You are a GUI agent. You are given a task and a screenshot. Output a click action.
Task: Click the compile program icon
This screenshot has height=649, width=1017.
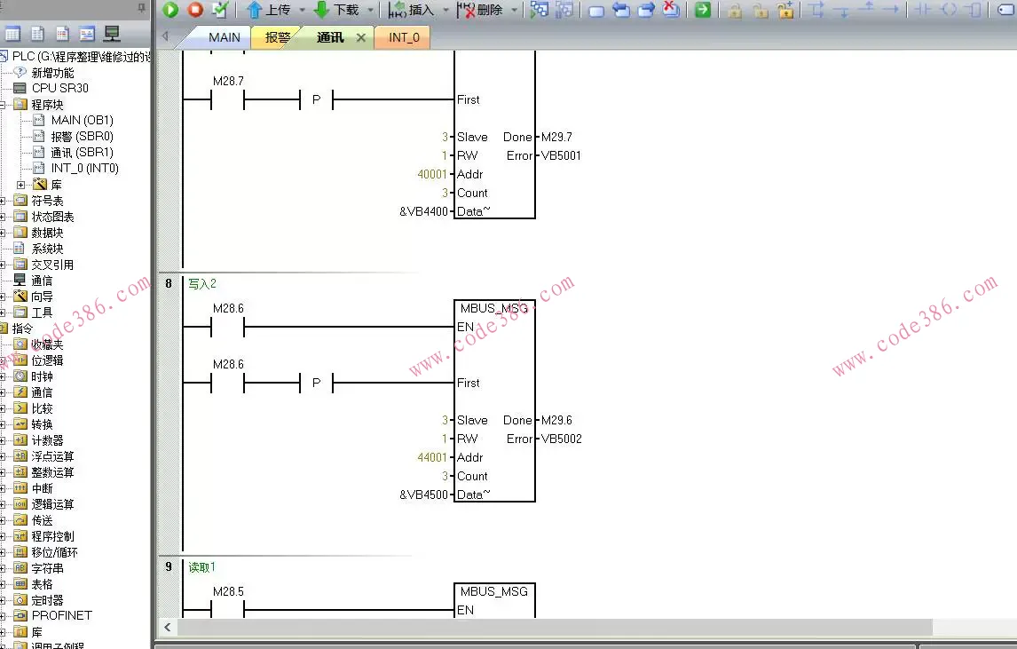coord(220,10)
